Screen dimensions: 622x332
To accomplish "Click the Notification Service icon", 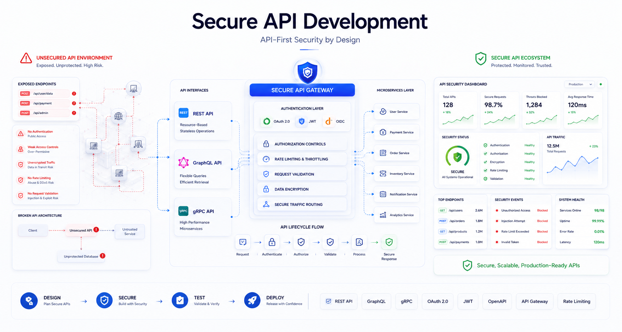I will coord(383,194).
